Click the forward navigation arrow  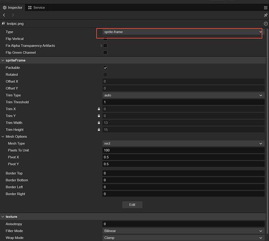pos(13,15)
